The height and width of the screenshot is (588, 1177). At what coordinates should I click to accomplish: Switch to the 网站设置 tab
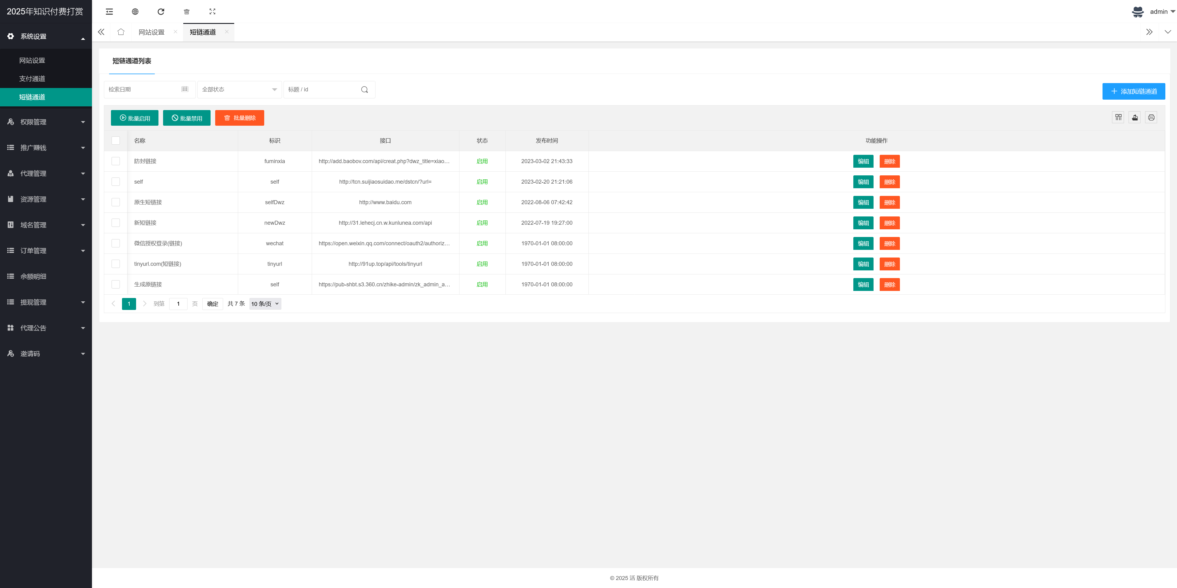(x=152, y=32)
